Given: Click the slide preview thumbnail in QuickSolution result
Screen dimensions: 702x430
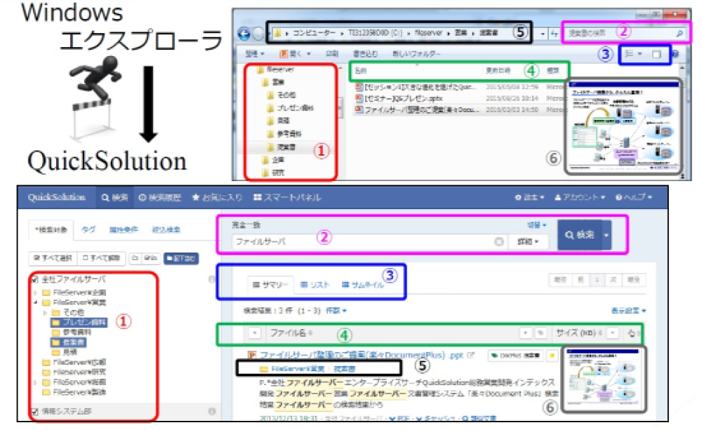Looking at the screenshot, I should pyautogui.click(x=603, y=379).
